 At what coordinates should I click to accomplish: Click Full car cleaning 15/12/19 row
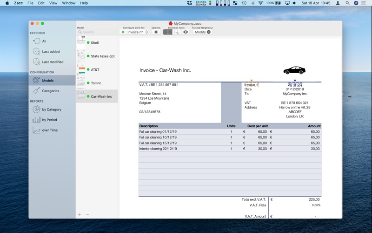[230, 143]
